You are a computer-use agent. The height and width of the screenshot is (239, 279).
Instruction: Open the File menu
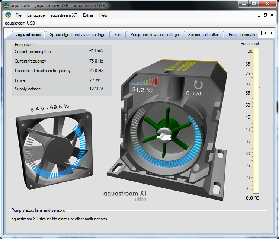19,15
